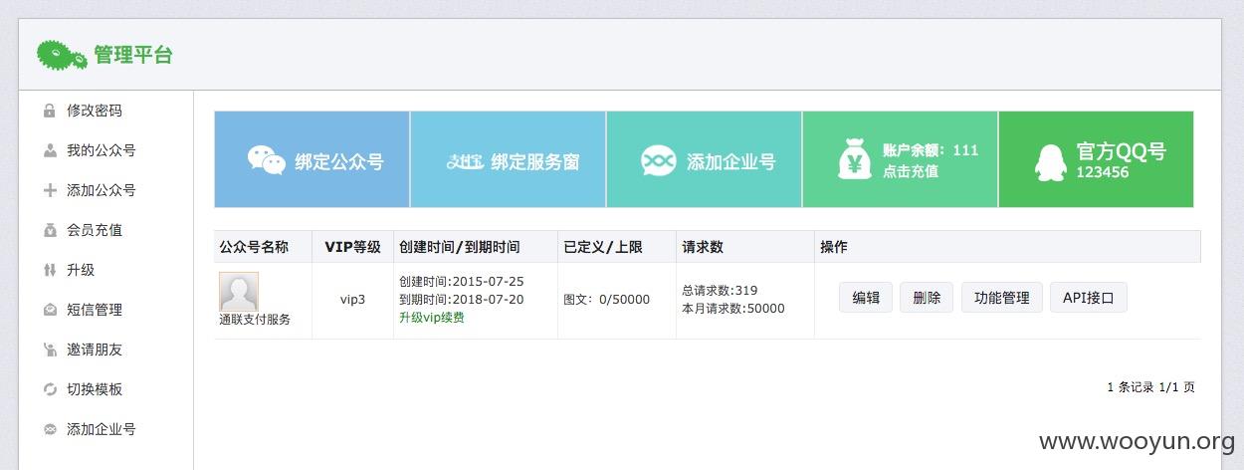Click 本月请求数:50000 text
Viewport: 1244px width, 470px height.
(x=733, y=309)
